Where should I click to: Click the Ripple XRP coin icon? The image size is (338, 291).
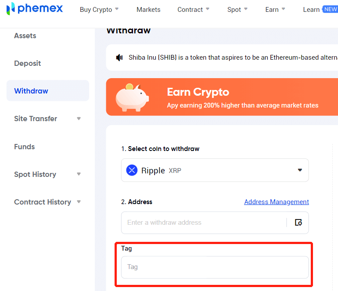pyautogui.click(x=132, y=170)
